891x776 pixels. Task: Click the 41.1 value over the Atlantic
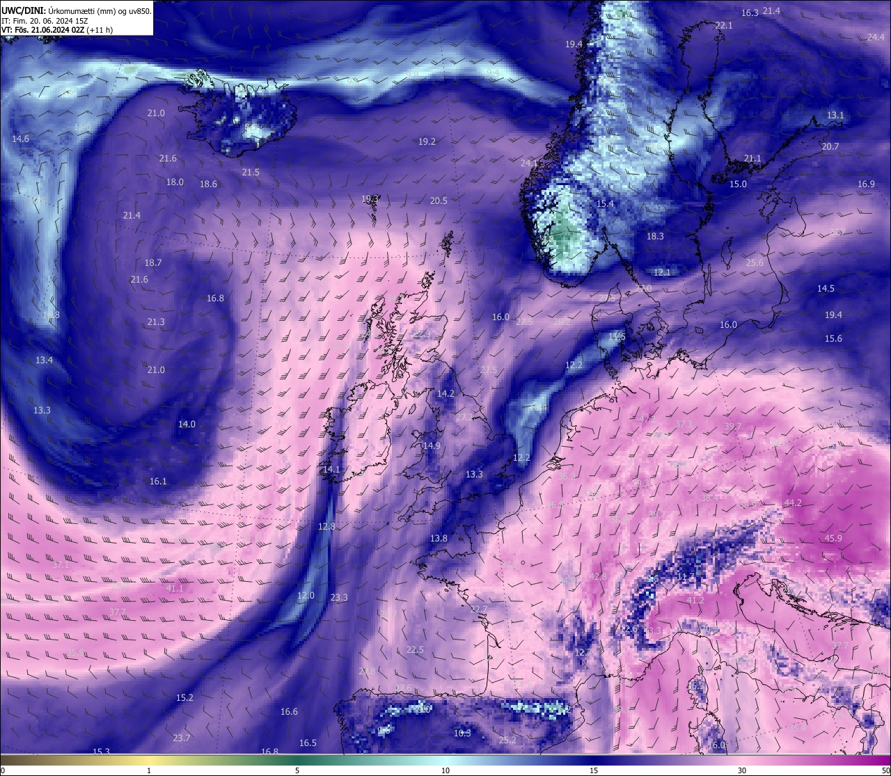(x=175, y=588)
